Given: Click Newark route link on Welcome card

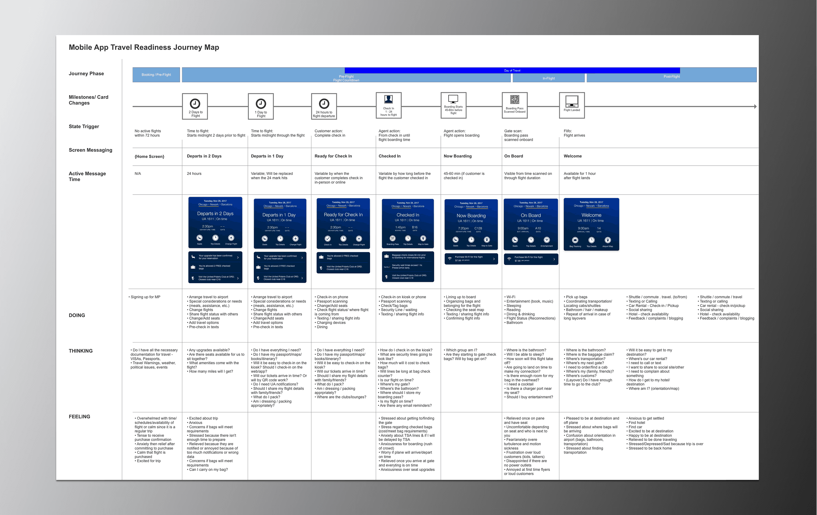Looking at the screenshot, I should coord(590,206).
